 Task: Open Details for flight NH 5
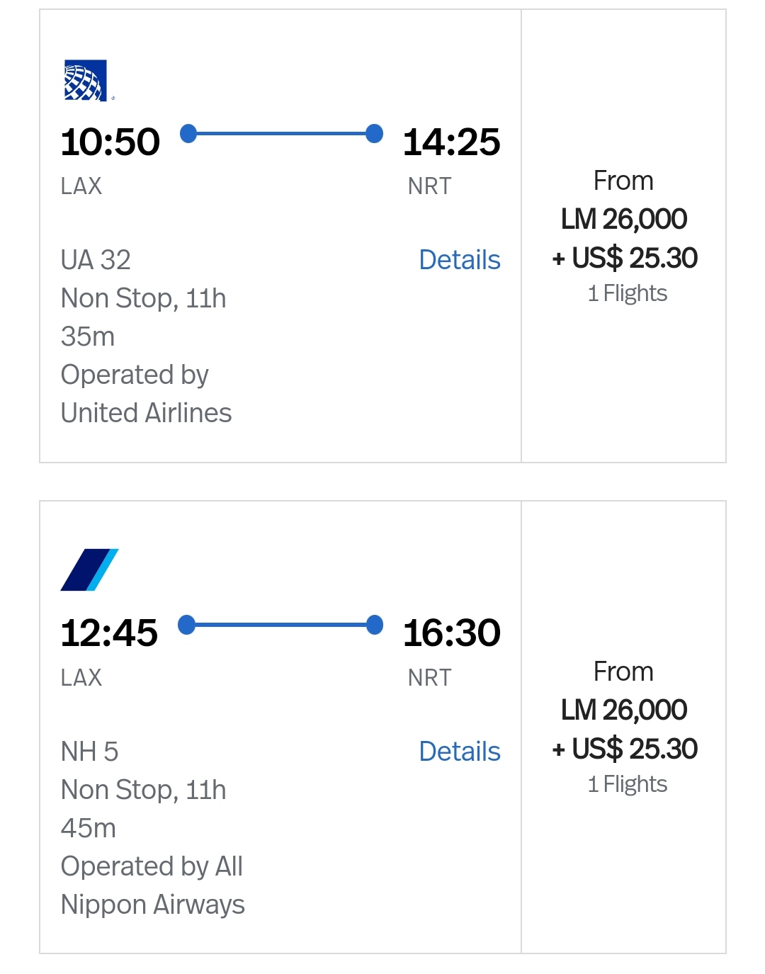[x=459, y=752]
